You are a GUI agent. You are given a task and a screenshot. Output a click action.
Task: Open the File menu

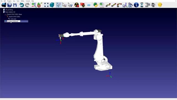pyautogui.click(x=2, y=1)
